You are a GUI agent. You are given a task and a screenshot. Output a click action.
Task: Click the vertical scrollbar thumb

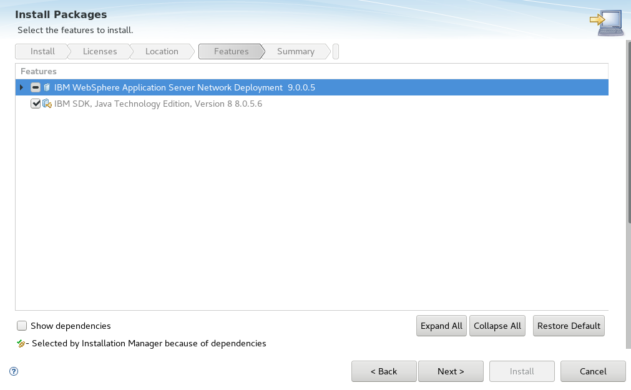tap(629, 131)
